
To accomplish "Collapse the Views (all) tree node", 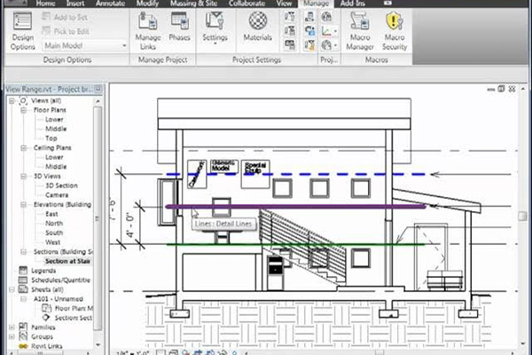I will (x=12, y=101).
